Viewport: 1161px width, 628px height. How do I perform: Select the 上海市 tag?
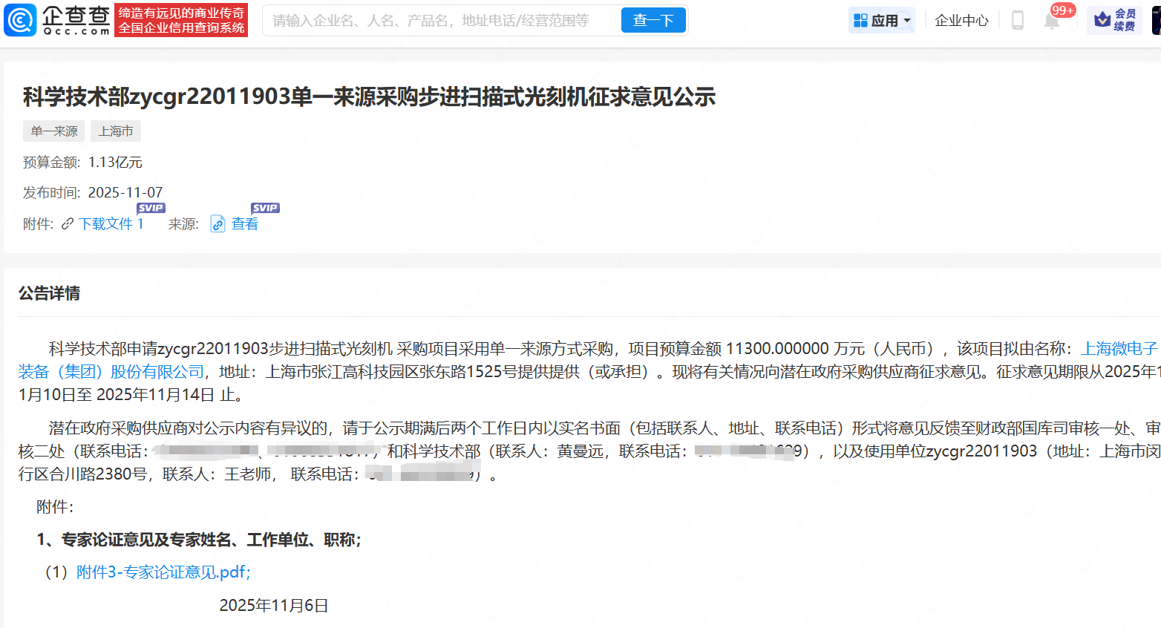(115, 131)
